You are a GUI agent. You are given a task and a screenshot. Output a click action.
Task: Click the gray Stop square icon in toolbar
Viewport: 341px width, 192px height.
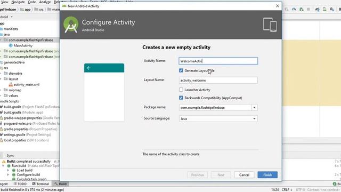click(308, 9)
